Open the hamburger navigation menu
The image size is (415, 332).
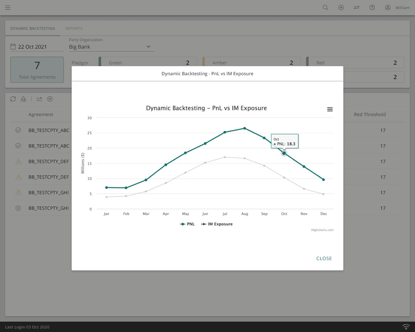click(x=8, y=7)
